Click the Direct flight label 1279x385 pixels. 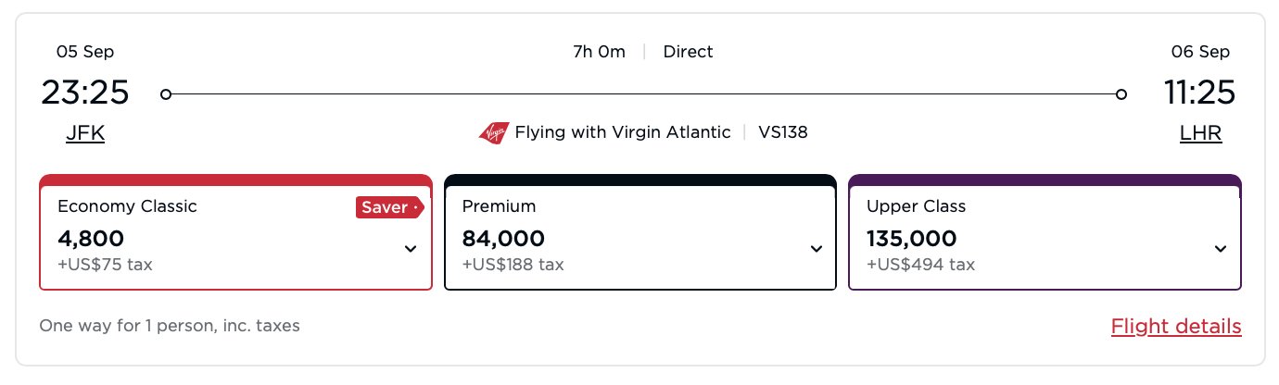pos(689,52)
